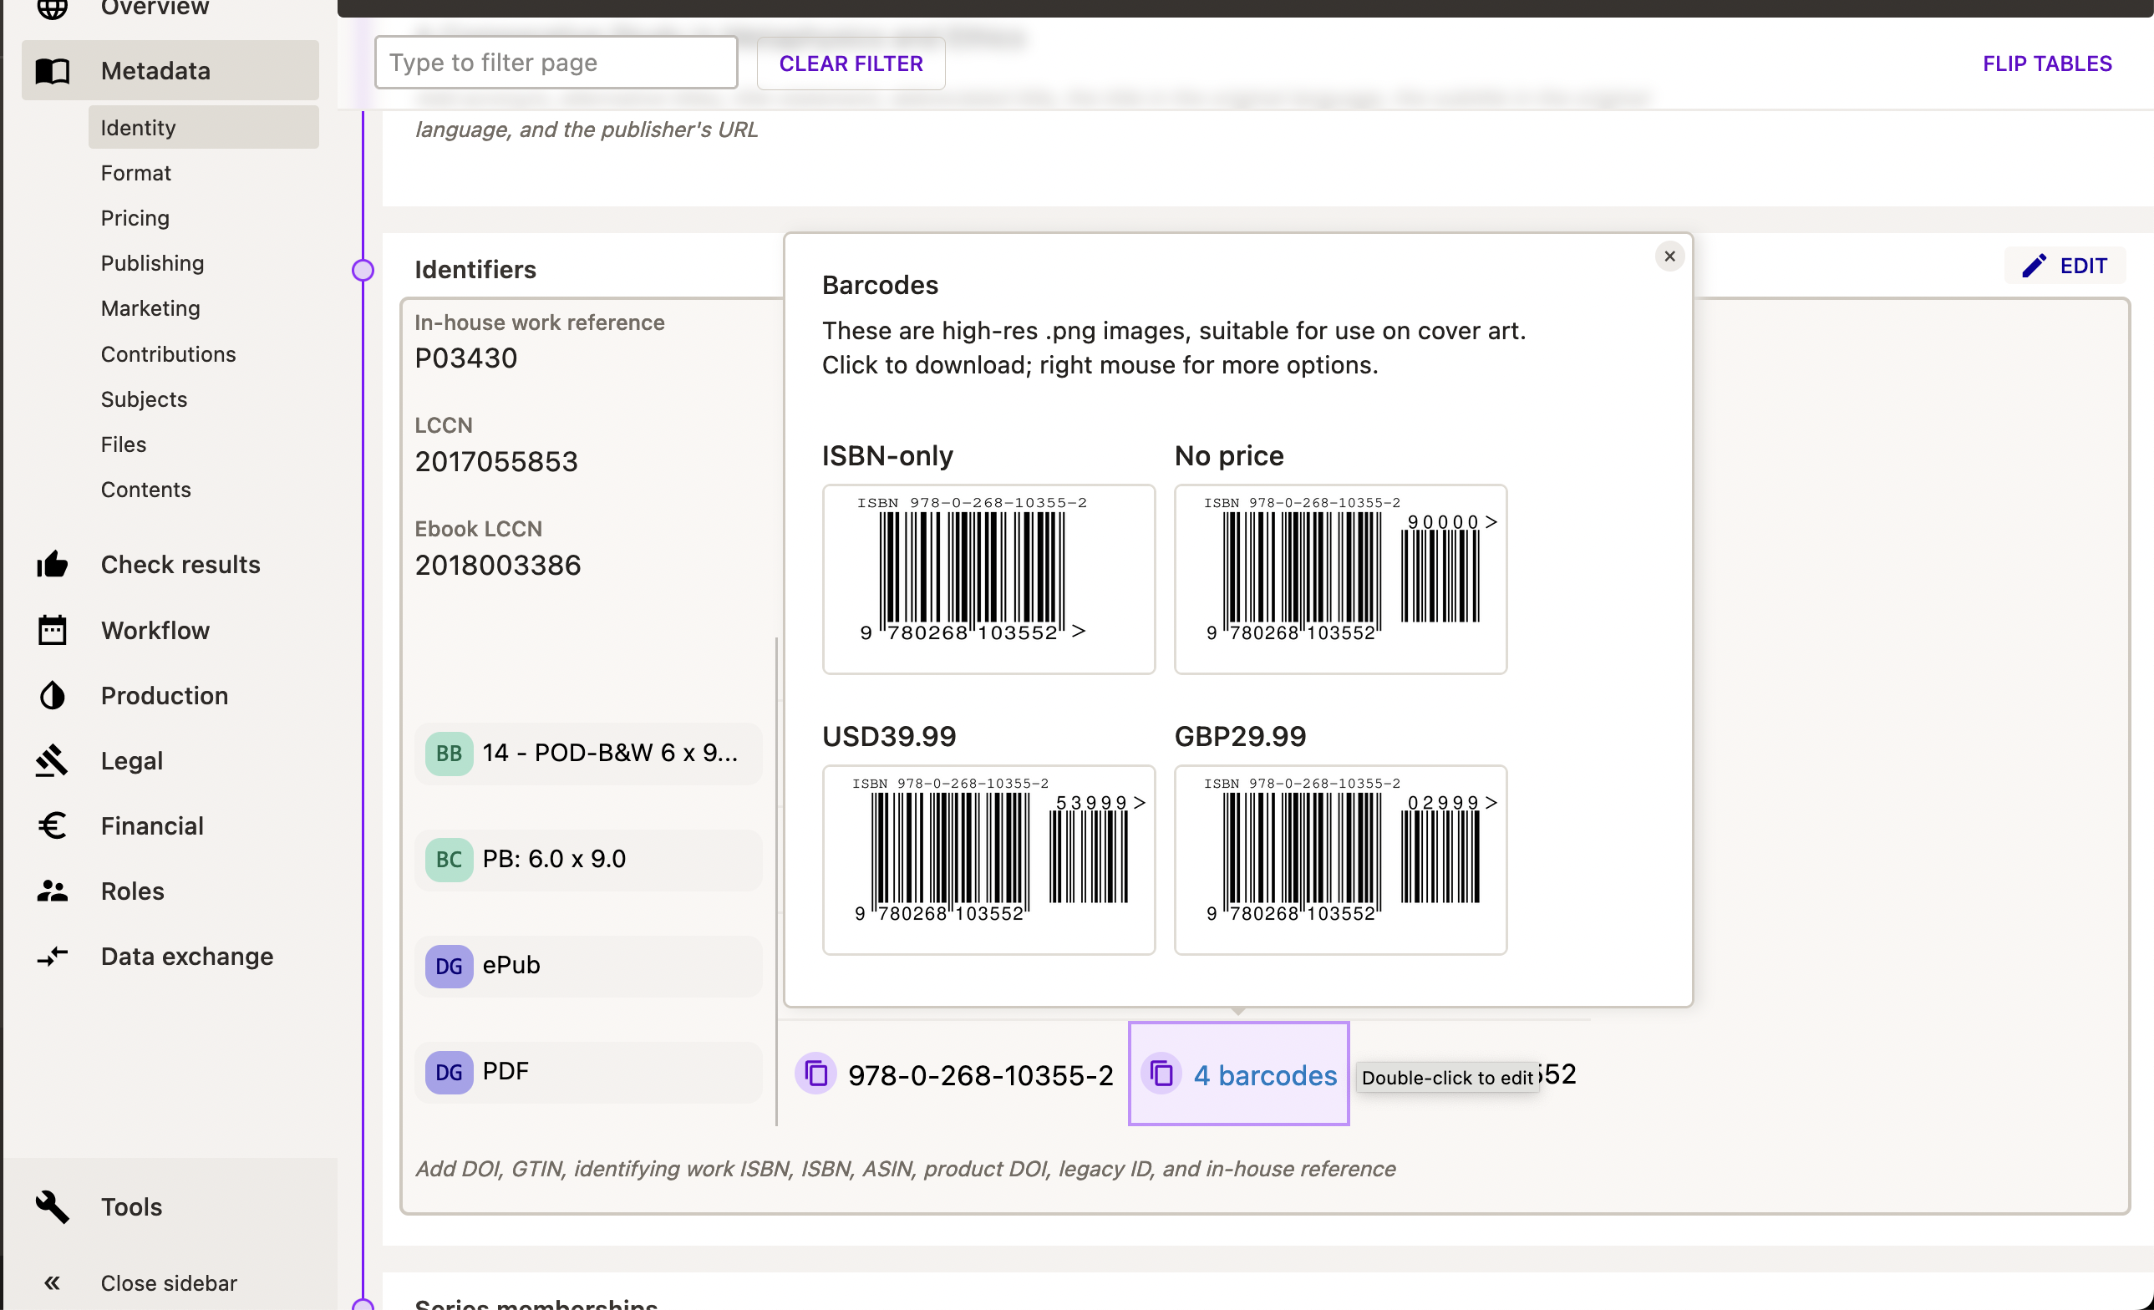
Task: Open the Overview globe icon
Action: pos(53,8)
